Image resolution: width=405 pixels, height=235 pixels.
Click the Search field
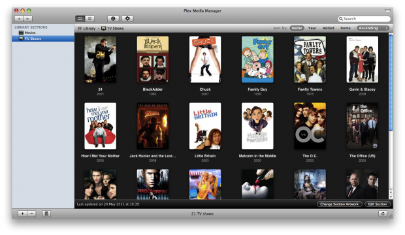click(x=364, y=19)
